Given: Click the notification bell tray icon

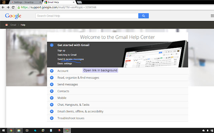Looking at the screenshot, I should pos(208,131).
